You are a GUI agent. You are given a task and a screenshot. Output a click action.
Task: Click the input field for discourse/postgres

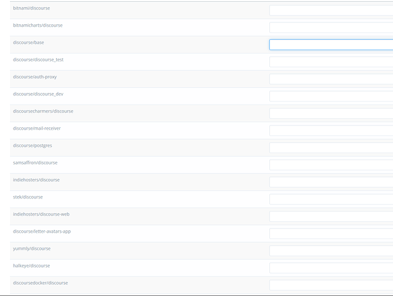pos(331,147)
